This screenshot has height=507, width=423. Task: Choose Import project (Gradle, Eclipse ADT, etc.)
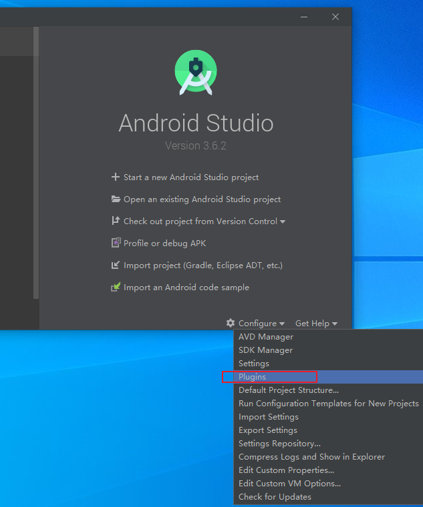tap(203, 265)
